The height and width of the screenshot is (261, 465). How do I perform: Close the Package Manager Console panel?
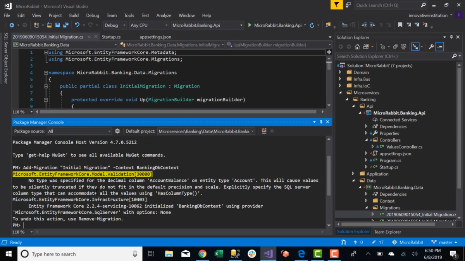pyautogui.click(x=328, y=122)
